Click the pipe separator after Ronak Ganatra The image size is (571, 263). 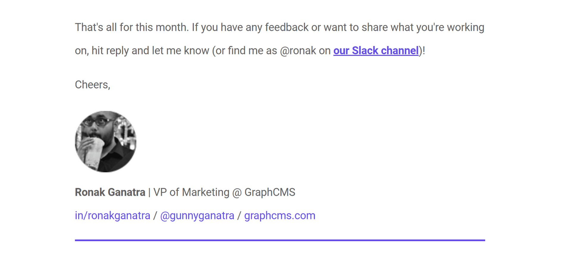149,192
